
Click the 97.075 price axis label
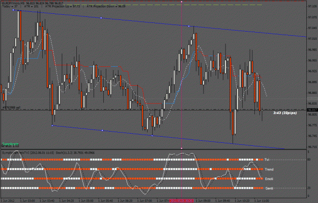312,17
